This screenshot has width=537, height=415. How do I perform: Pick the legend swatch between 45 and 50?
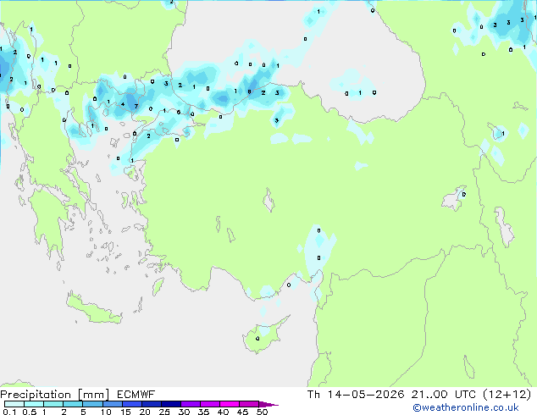(249, 404)
